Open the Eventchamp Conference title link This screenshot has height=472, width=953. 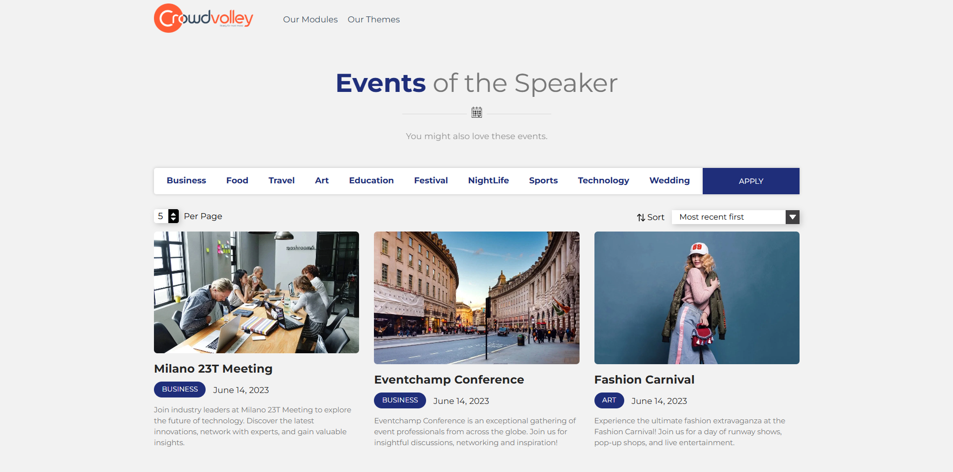449,380
